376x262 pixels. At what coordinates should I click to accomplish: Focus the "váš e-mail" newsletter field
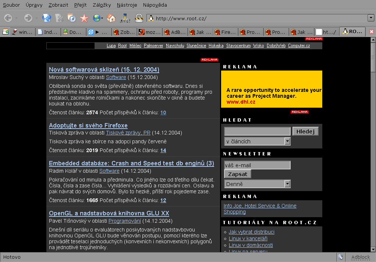(257, 165)
